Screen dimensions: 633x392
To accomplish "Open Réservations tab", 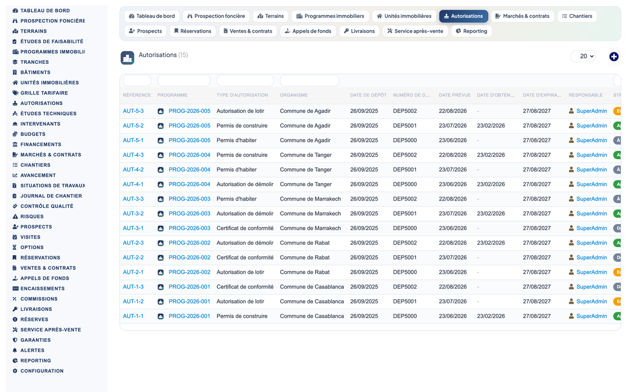I will click(193, 31).
